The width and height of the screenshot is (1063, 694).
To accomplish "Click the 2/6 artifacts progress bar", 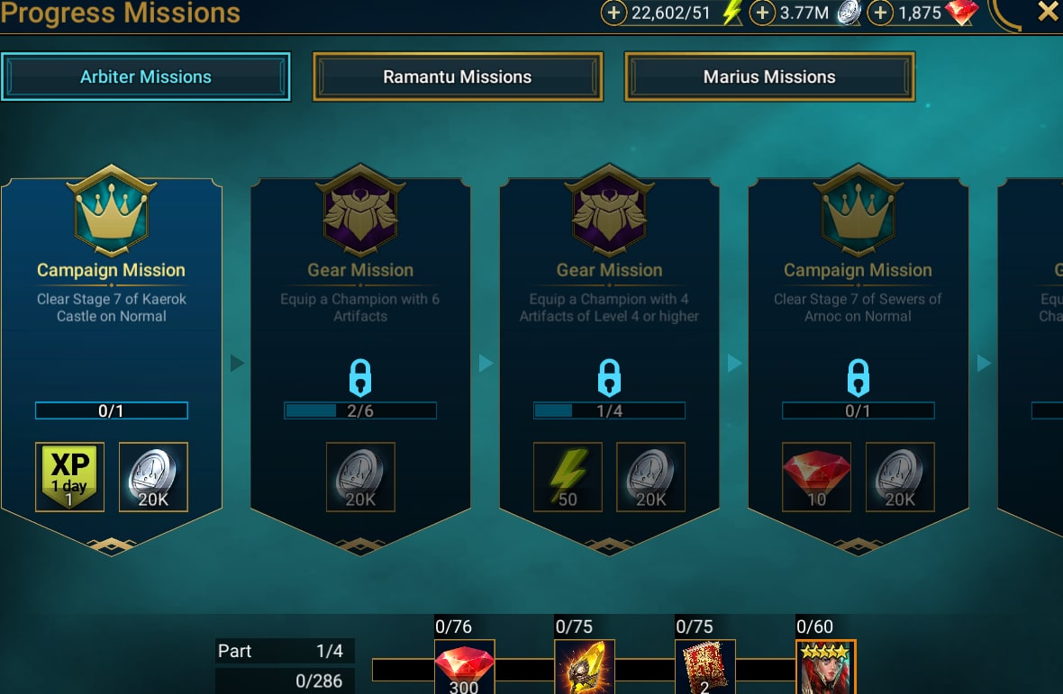I will tap(360, 410).
